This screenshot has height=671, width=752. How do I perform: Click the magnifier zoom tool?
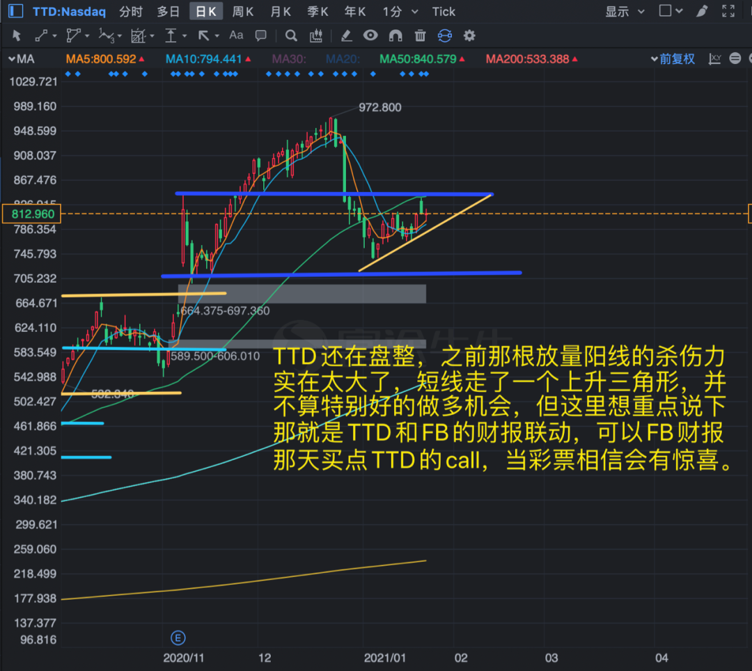[x=291, y=35]
